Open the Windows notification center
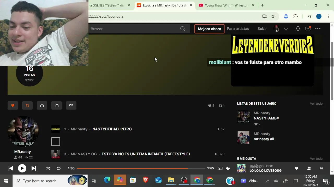This screenshot has height=187, width=334. 326,181
